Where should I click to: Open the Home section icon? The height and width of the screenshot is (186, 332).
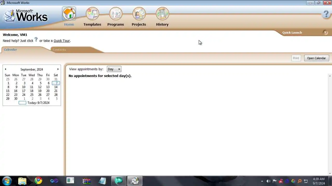tap(69, 13)
